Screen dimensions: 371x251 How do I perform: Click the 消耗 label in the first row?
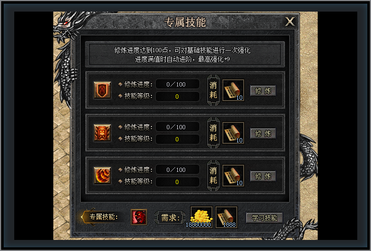213,90
